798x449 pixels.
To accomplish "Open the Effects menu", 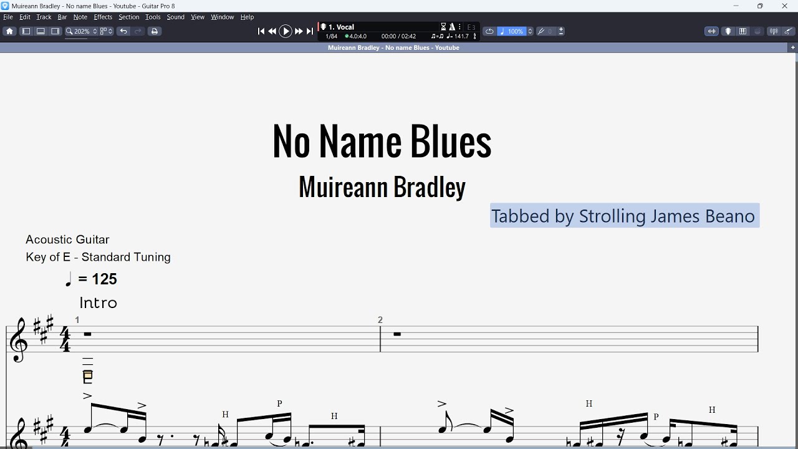I will (103, 17).
